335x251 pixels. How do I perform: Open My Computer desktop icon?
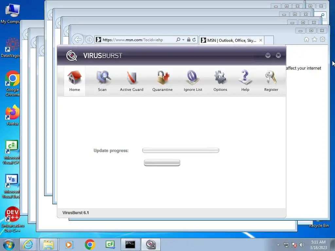pos(10,14)
